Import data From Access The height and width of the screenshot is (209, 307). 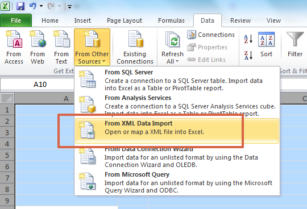click(x=14, y=47)
